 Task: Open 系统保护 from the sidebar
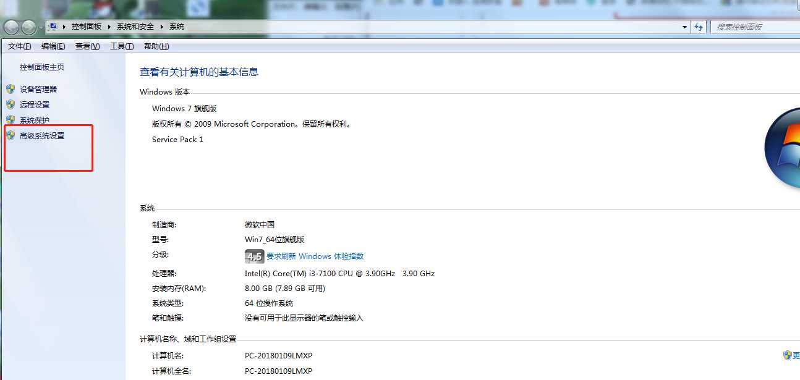[35, 120]
